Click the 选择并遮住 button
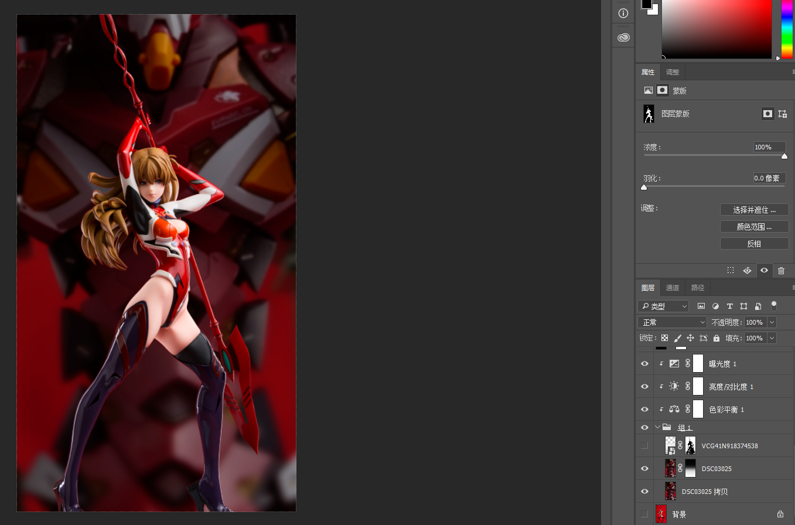This screenshot has width=795, height=525. coord(754,210)
